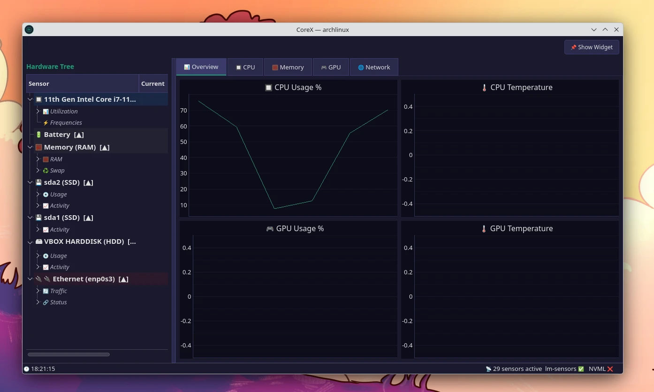Click the lm-sensors green check indicator

click(581, 369)
